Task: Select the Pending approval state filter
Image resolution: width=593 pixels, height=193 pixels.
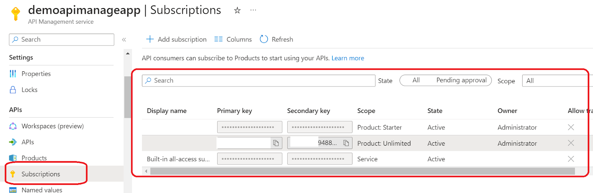Action: click(461, 80)
